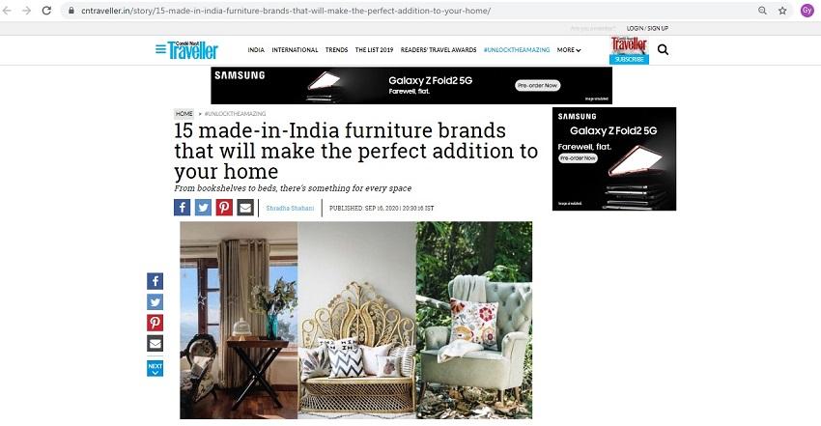
Task: Open the INTERNATIONAL menu item
Action: [295, 49]
